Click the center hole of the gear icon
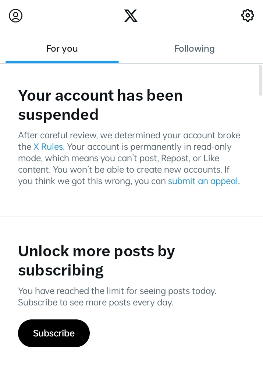Screen dimensions: 263x367 click(248, 15)
